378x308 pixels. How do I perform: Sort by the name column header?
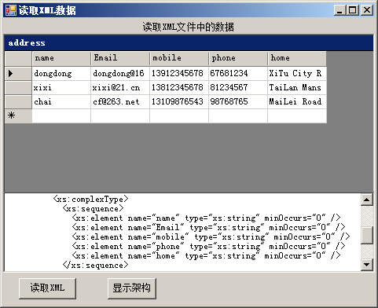(61, 59)
